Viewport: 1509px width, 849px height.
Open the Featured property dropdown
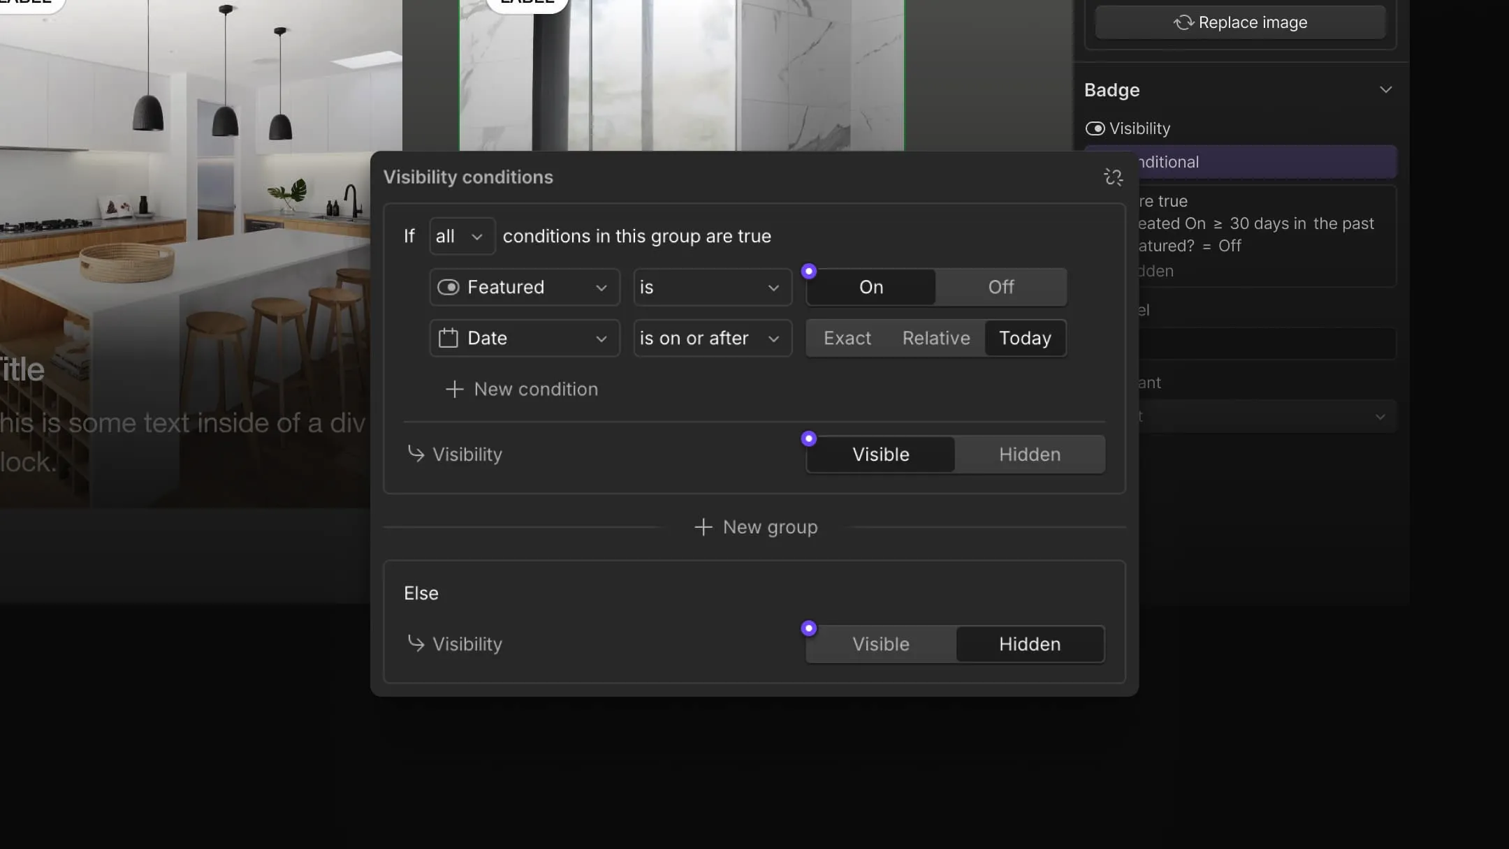524,287
